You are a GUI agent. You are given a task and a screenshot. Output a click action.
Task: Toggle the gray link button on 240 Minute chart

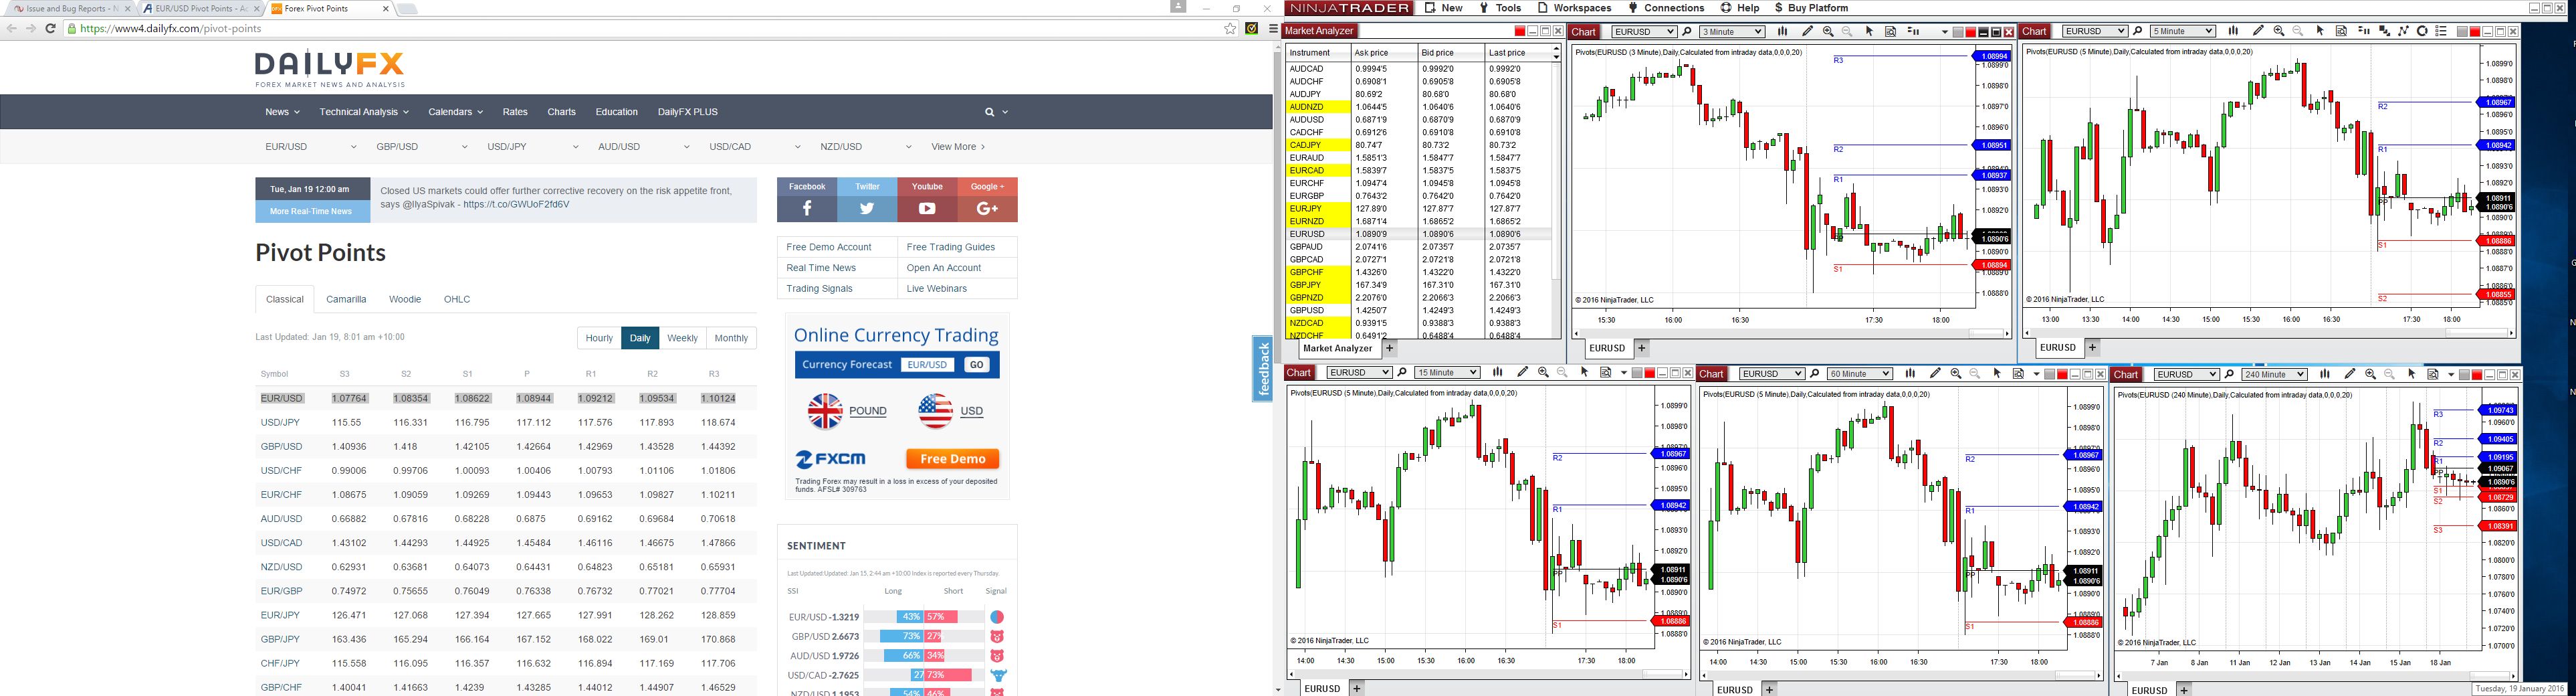click(x=2463, y=375)
